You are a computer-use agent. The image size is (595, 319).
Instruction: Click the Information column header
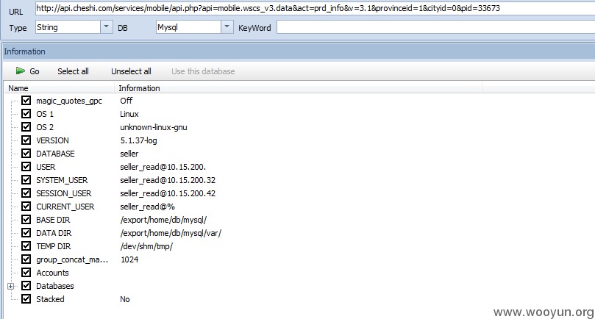299,88
